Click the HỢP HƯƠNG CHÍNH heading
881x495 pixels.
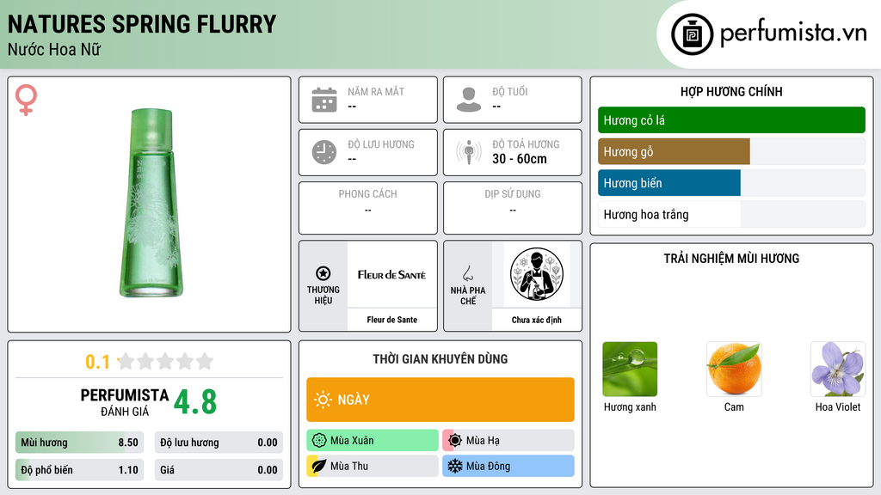731,91
